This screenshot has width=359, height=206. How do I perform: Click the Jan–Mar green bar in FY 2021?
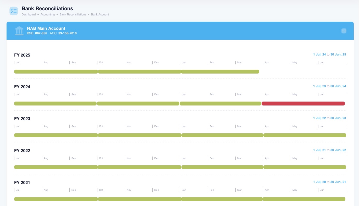[x=222, y=199]
